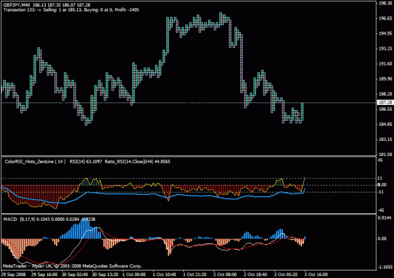Click the 29 Sep 2008 time axis label

[x=13, y=274]
